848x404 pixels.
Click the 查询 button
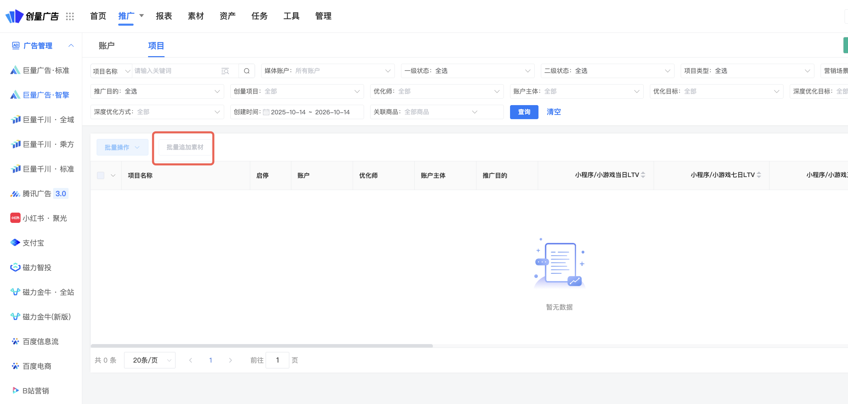point(524,112)
